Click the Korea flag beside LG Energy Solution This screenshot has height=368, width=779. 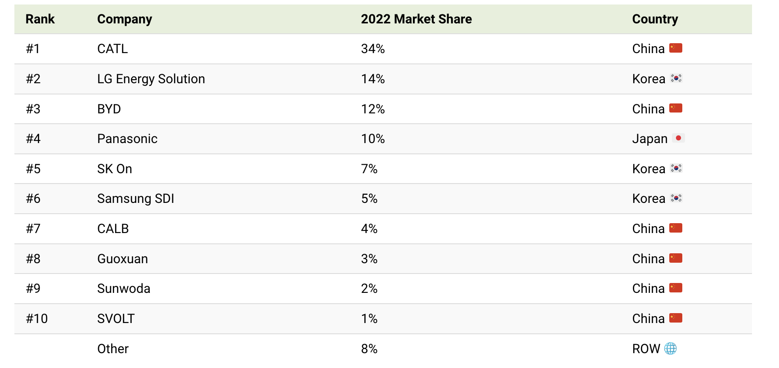(x=676, y=78)
